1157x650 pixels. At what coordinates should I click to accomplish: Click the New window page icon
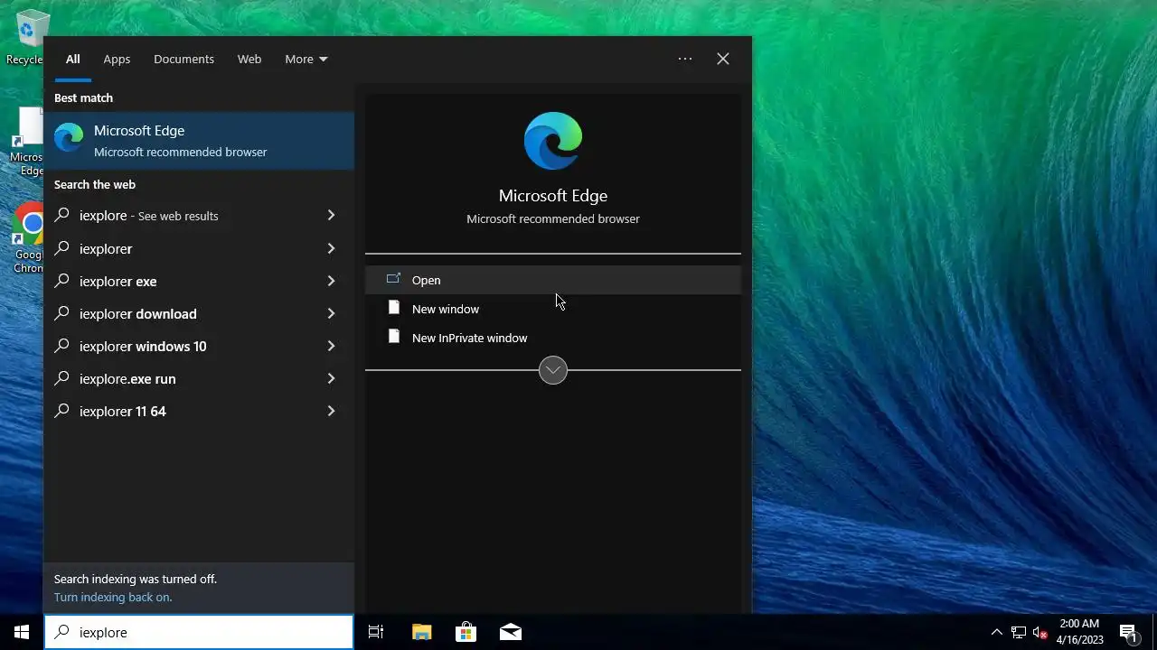pos(393,308)
